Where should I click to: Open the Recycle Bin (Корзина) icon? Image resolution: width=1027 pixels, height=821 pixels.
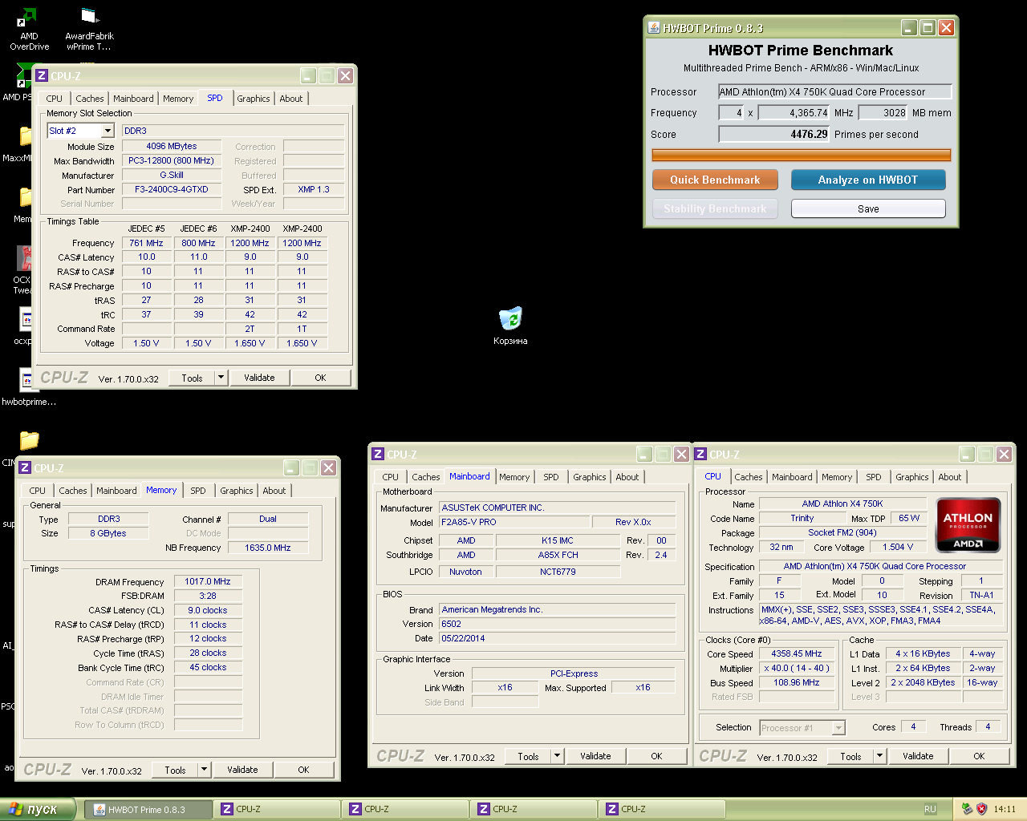(x=510, y=326)
